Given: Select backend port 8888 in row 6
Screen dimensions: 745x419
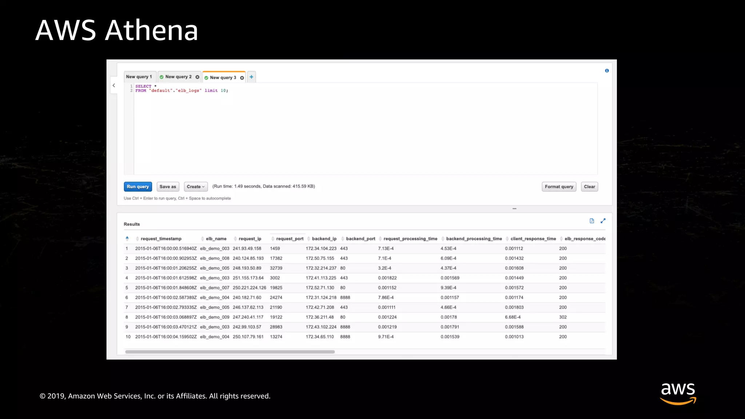Looking at the screenshot, I should click(x=345, y=298).
